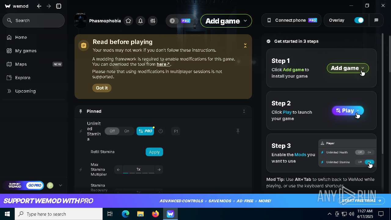The width and height of the screenshot is (391, 220).
Task: Go forward with the right arrow
Action: click(49, 6)
